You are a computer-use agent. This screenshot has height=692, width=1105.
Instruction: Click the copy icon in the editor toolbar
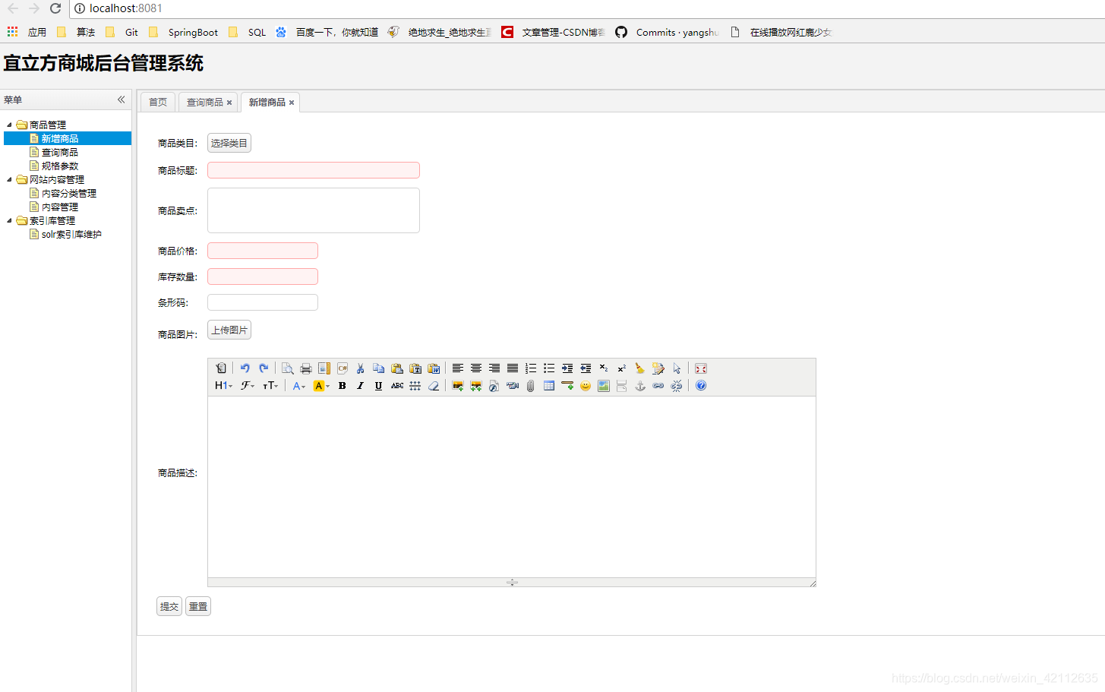379,368
